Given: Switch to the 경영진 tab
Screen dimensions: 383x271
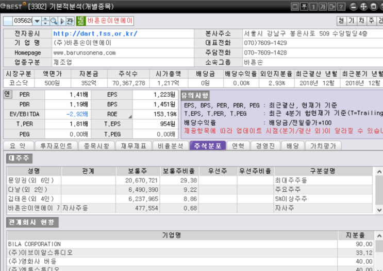Looking at the screenshot, I should pos(265,146).
